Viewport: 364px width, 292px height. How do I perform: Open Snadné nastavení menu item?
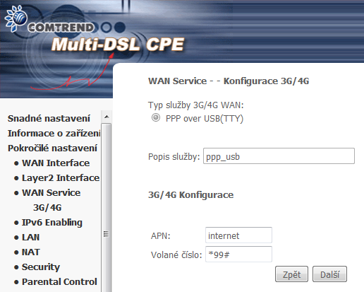[x=49, y=118]
